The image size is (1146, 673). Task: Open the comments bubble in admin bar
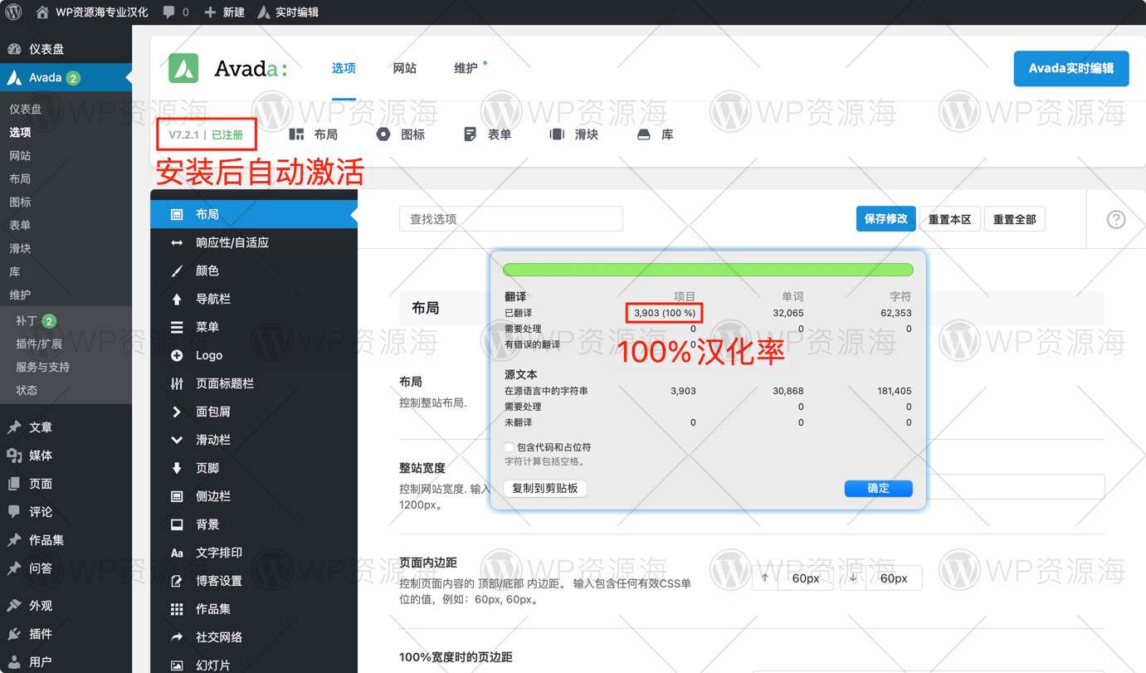[x=175, y=12]
